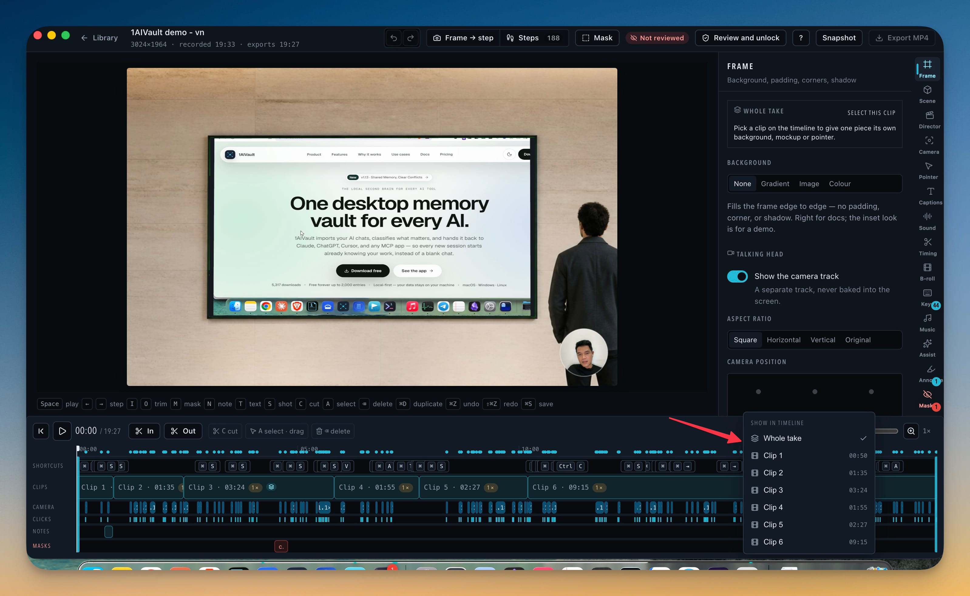
Task: Choose Original aspect ratio
Action: (858, 340)
